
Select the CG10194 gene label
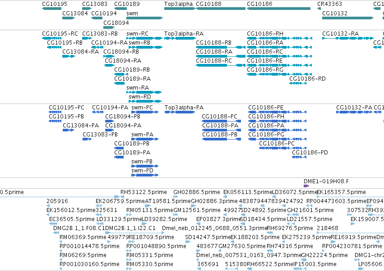(x=104, y=14)
